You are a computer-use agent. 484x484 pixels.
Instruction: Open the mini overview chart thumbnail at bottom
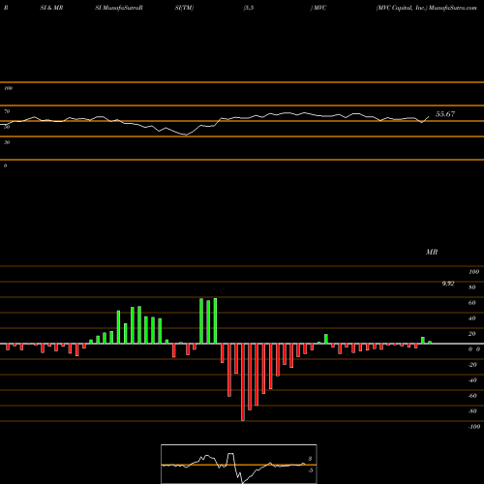(239, 464)
